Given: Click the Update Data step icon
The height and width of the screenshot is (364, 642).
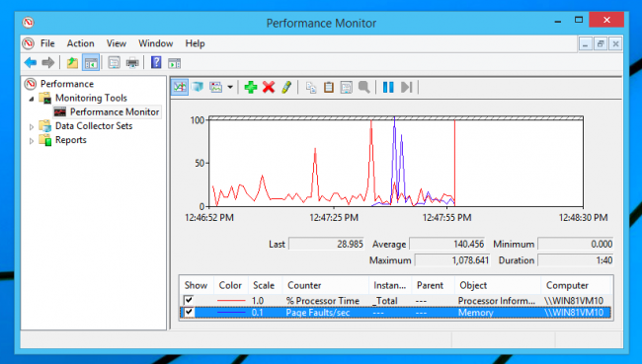Looking at the screenshot, I should pos(406,87).
